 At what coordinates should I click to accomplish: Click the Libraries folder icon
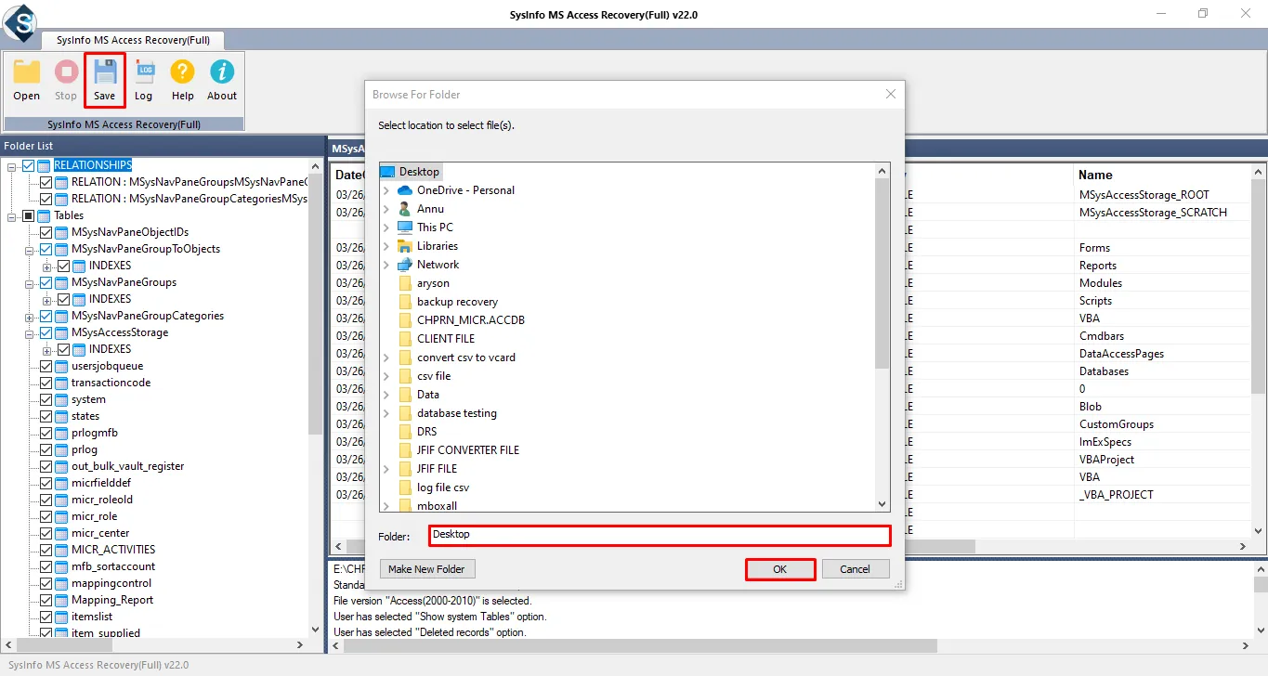[404, 246]
